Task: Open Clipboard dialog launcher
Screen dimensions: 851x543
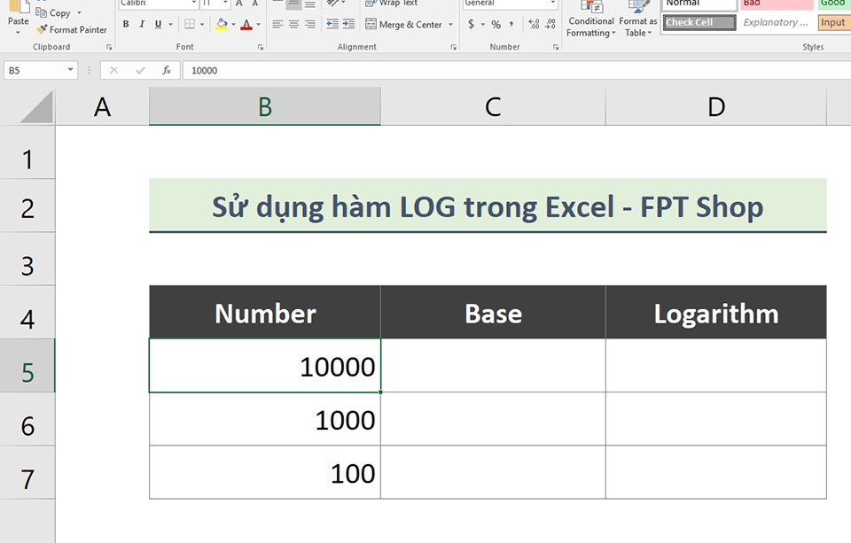Action: 109,47
